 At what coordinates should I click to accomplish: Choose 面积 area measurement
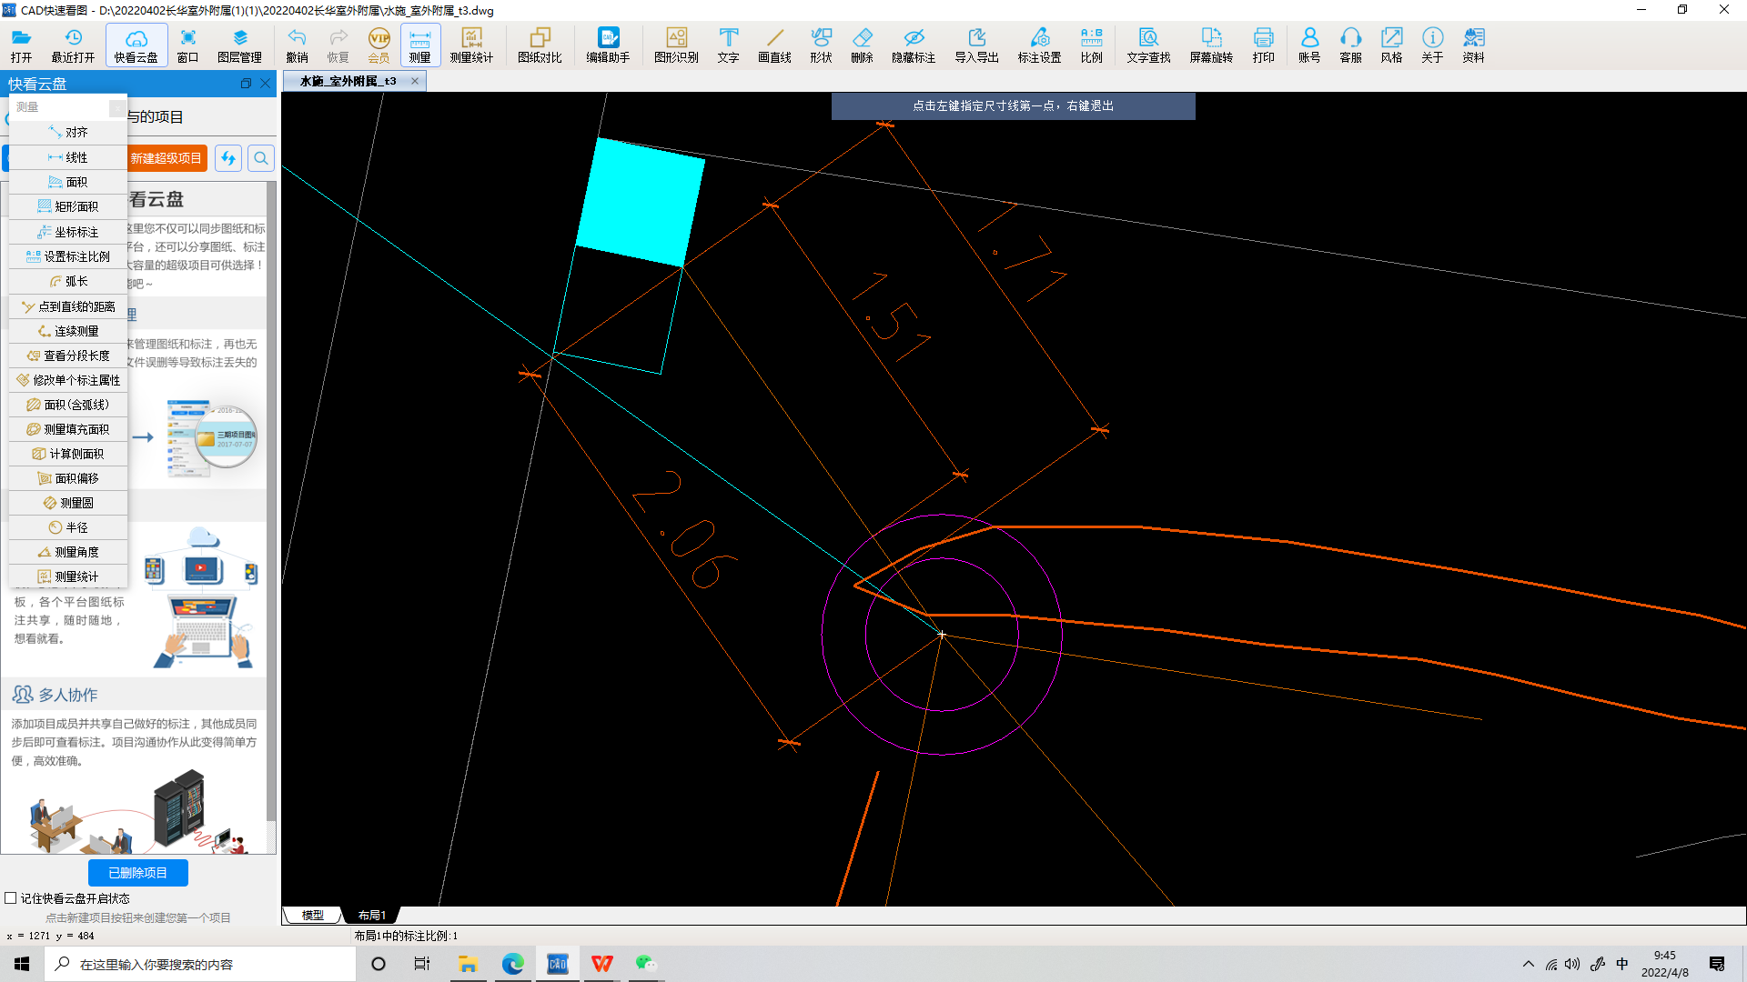(68, 182)
